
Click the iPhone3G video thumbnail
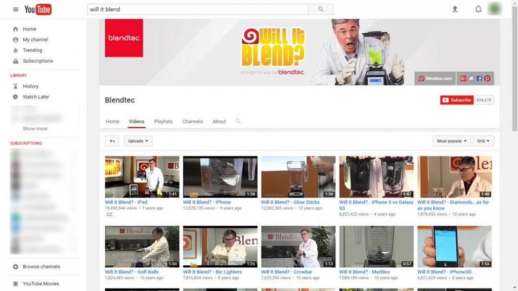454,247
